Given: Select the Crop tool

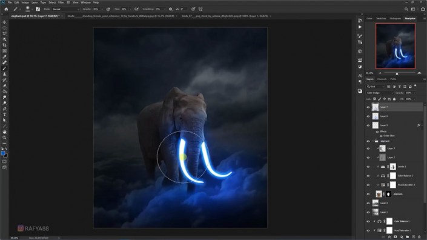Looking at the screenshot, I should (x=4, y=45).
